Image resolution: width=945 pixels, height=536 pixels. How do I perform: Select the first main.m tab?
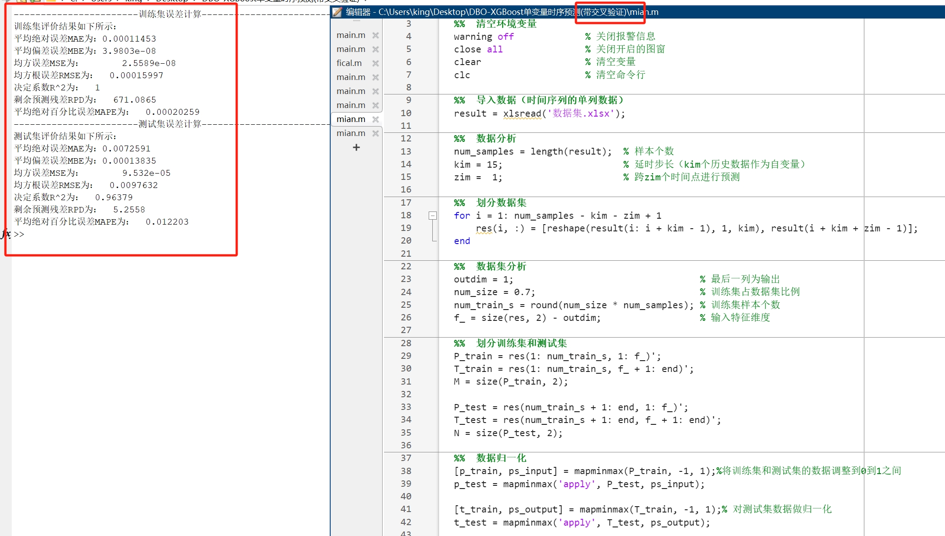tap(351, 35)
